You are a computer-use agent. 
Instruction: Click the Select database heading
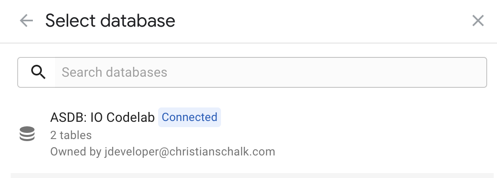pos(110,21)
